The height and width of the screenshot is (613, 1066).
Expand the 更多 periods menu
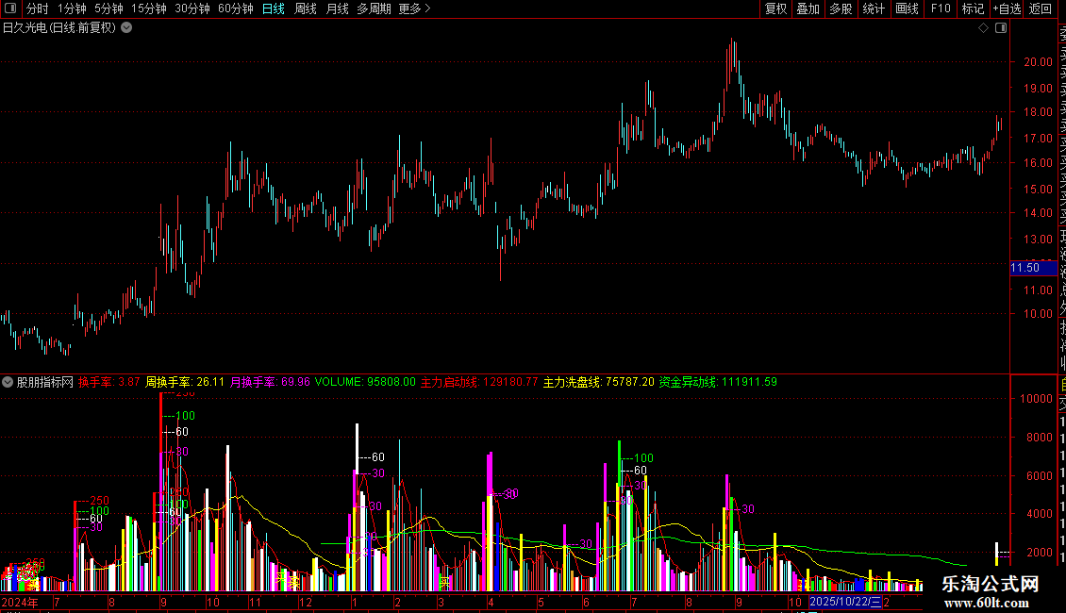point(415,8)
